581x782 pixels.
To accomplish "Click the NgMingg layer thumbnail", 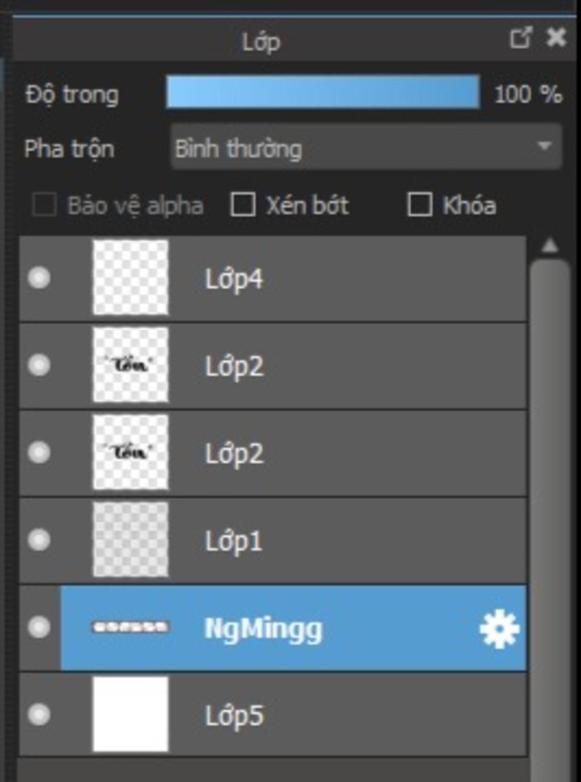I will [130, 627].
